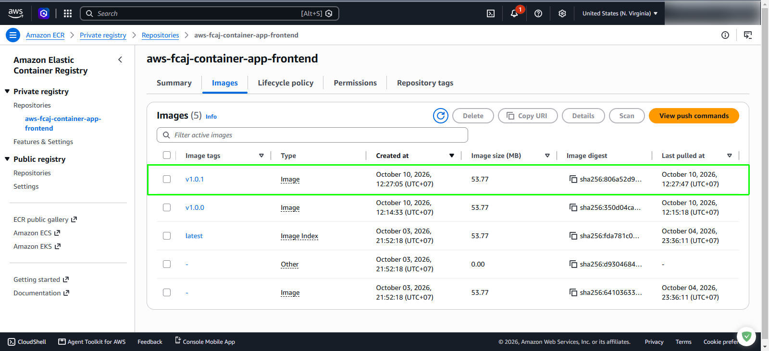Switch to the Summary tab
Screen dimensions: 769x351
pyautogui.click(x=174, y=83)
